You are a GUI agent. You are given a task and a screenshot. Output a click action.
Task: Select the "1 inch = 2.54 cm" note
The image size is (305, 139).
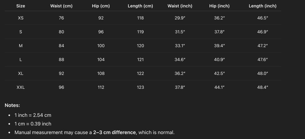pyautogui.click(x=33, y=115)
